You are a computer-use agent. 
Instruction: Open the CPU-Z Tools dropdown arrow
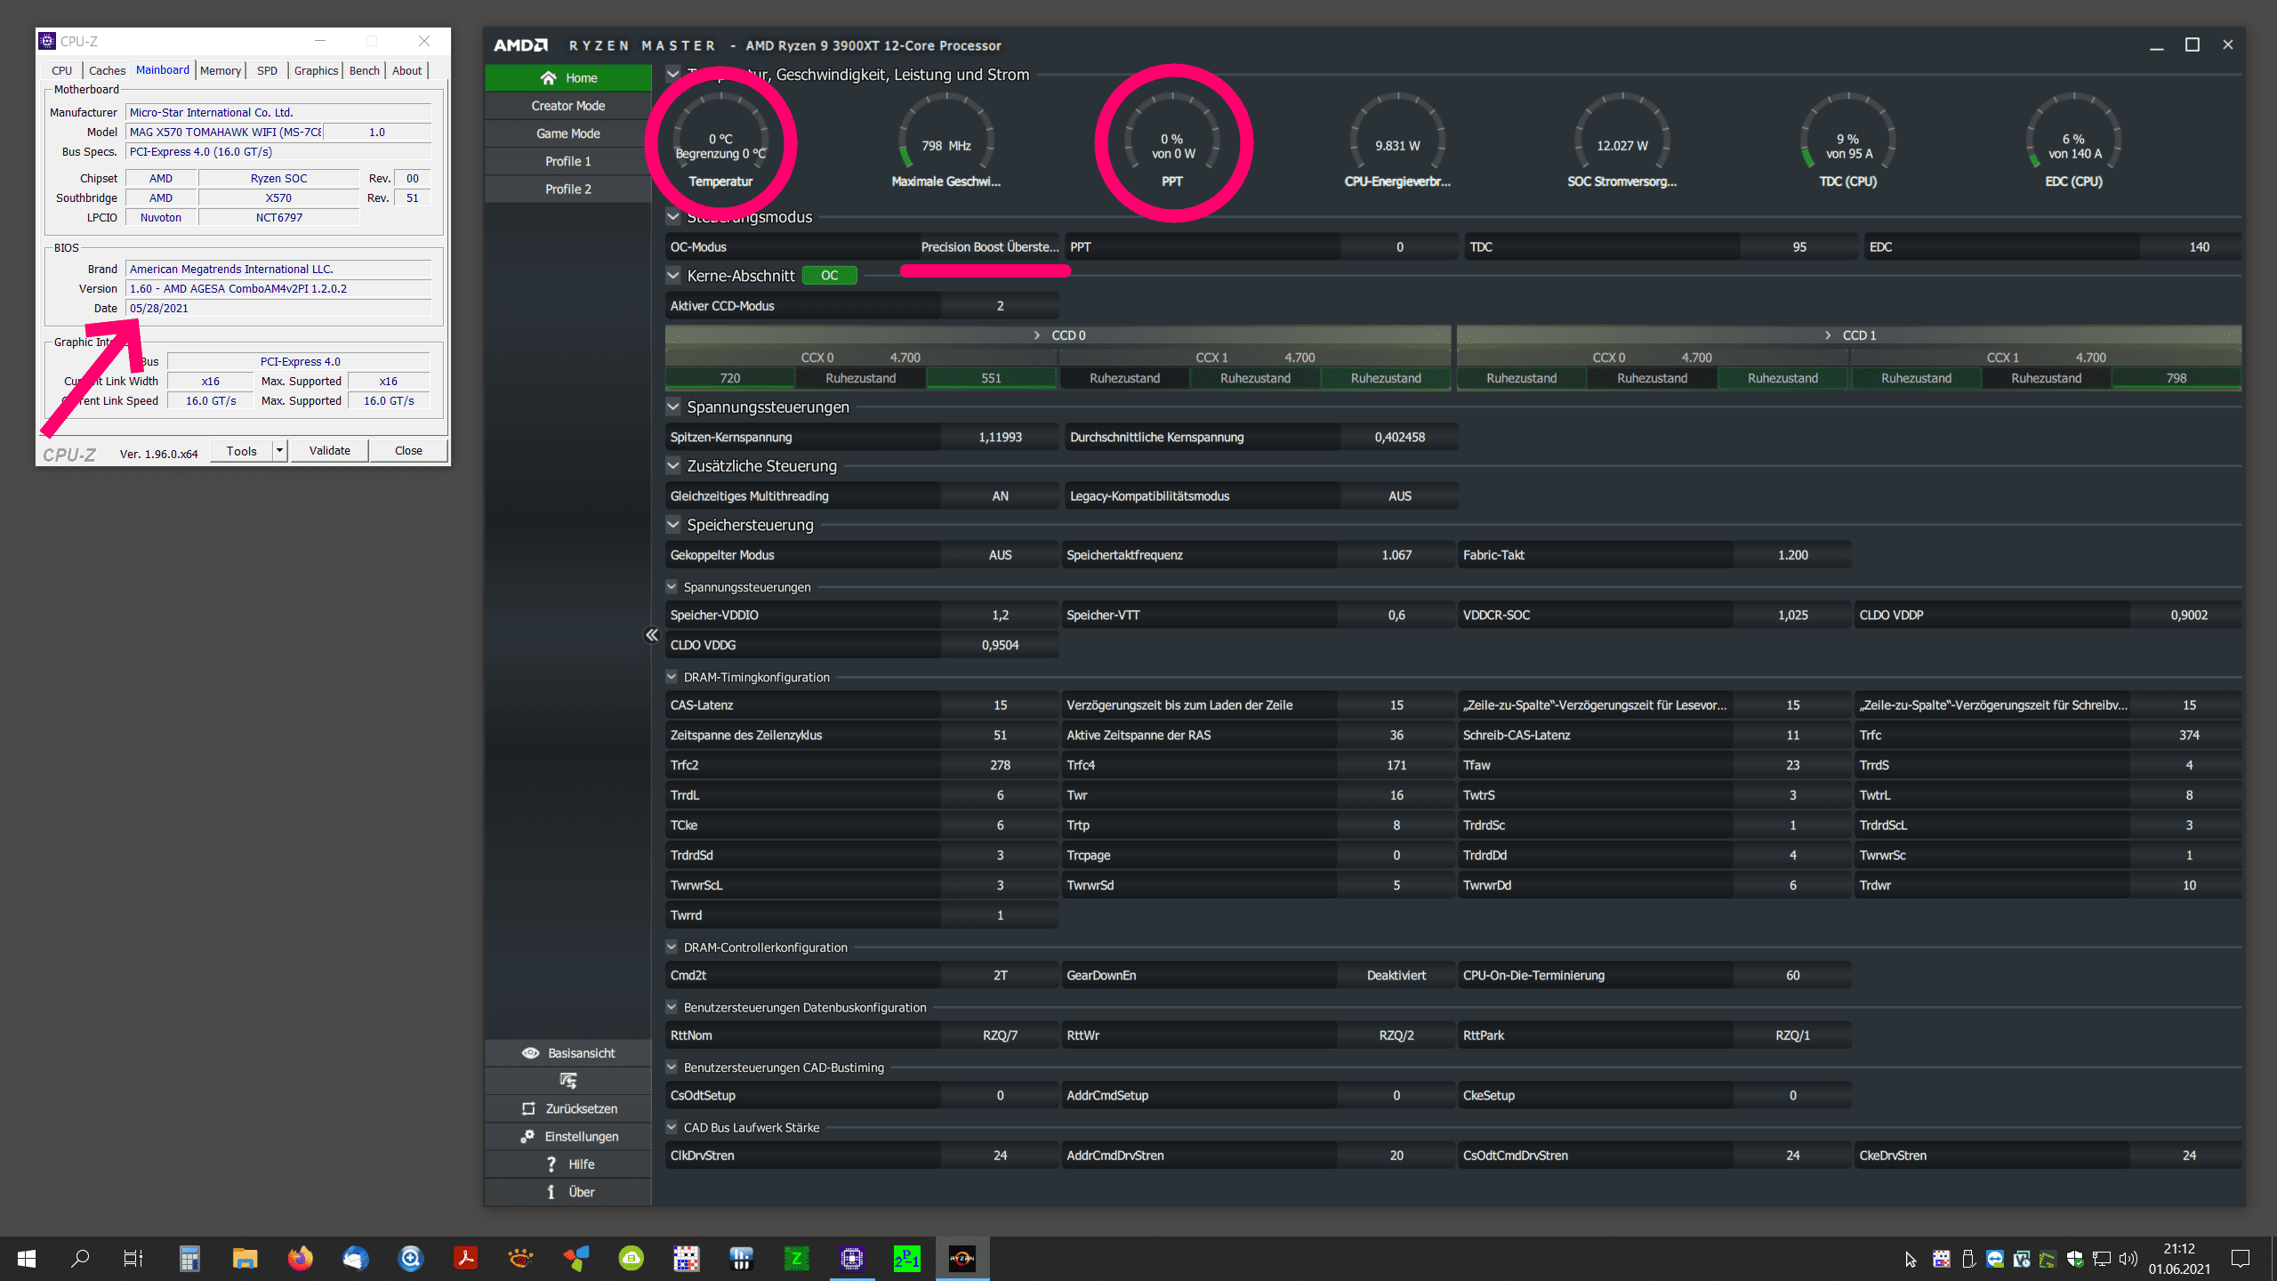pos(279,450)
